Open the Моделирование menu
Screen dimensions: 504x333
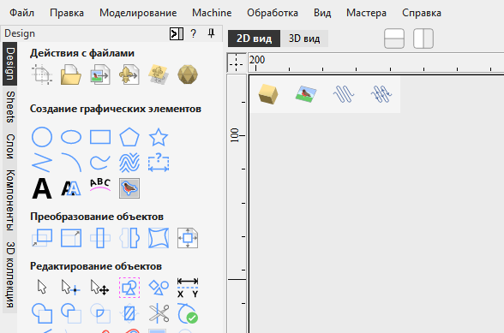pyautogui.click(x=138, y=13)
